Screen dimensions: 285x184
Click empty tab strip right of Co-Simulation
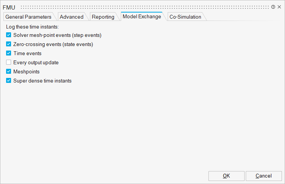[x=244, y=17]
